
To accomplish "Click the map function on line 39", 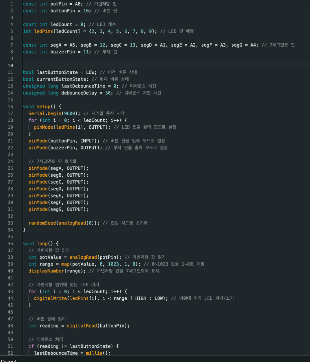I will 65,264.
